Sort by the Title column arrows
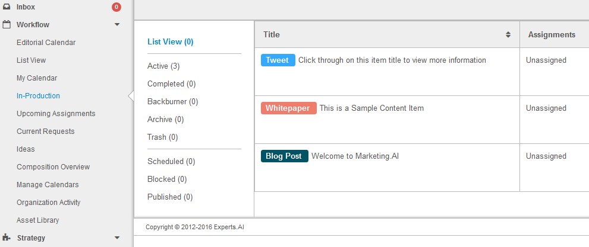 (x=508, y=35)
